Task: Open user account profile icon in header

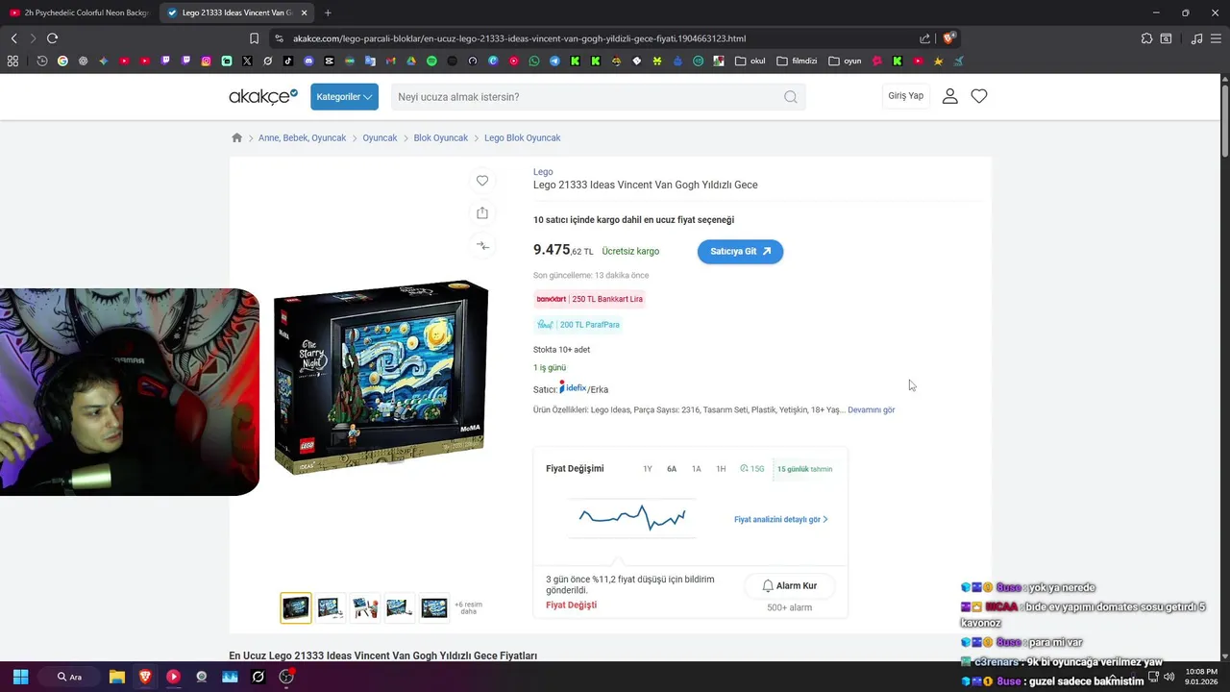Action: 949,96
